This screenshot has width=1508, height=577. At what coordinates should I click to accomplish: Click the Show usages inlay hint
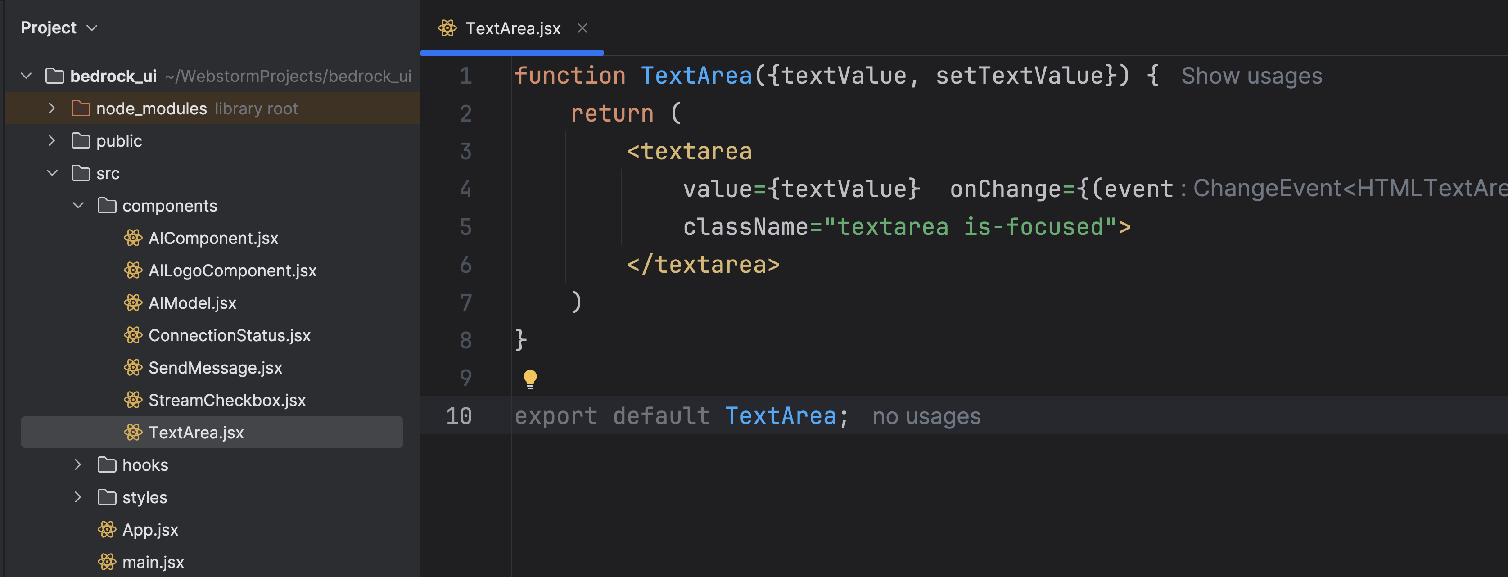point(1251,76)
